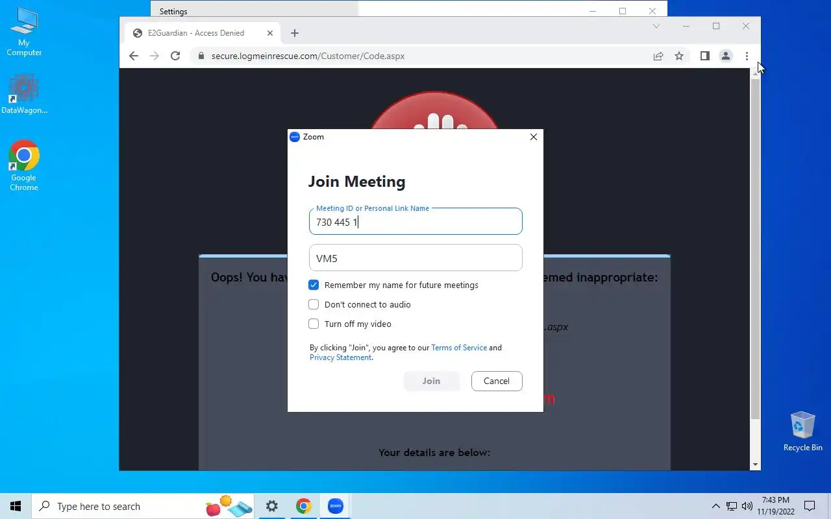
Task: Click the Zoom logo in the dialog title bar
Action: pos(295,137)
